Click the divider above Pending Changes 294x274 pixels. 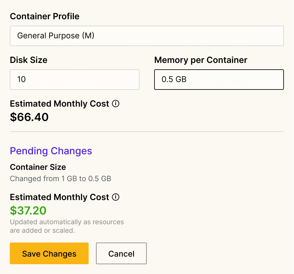point(147,132)
